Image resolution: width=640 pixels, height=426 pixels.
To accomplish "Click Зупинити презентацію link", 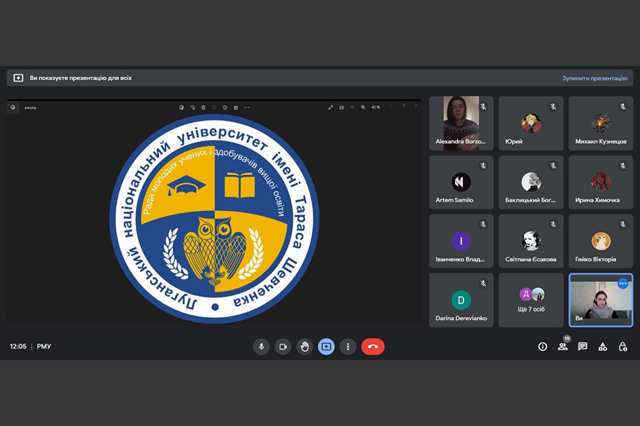I will click(x=594, y=78).
